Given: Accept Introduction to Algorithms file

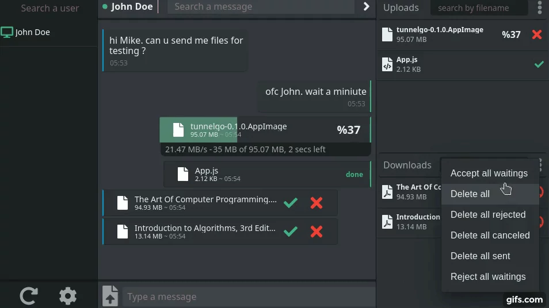Looking at the screenshot, I should pos(291,231).
